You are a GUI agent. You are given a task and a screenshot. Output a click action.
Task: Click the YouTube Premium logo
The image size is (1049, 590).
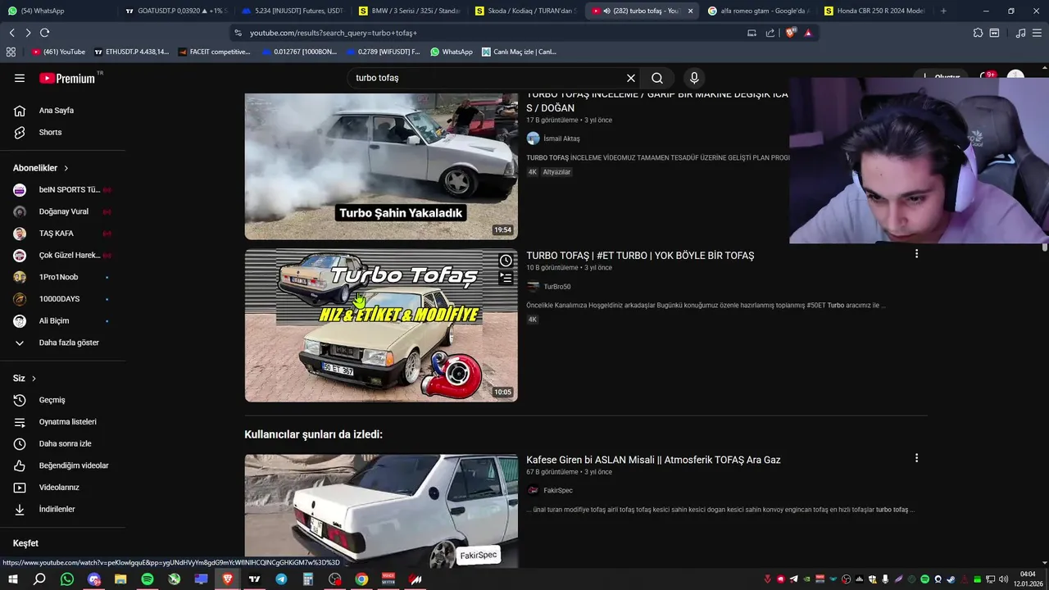[x=67, y=78]
